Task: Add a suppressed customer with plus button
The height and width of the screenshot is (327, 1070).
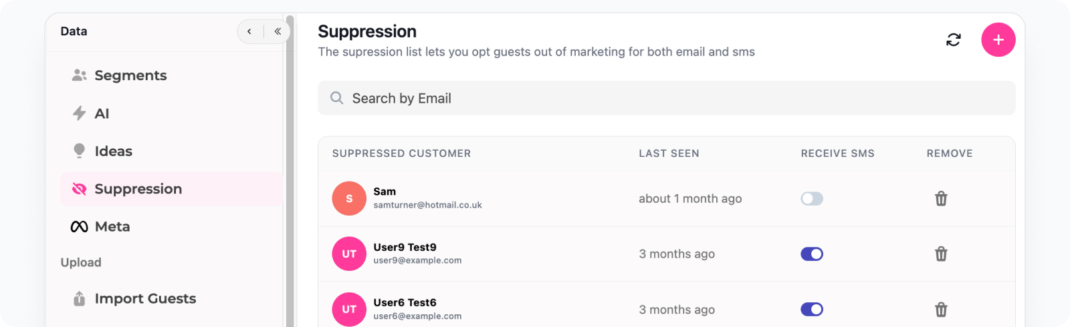Action: [x=998, y=39]
